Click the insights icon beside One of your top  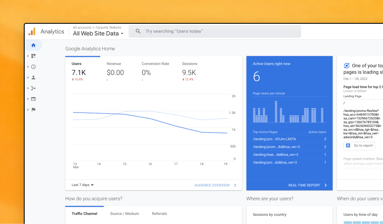coord(346,66)
